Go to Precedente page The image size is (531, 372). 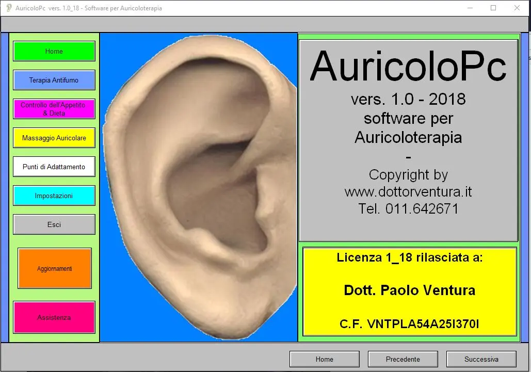403,359
